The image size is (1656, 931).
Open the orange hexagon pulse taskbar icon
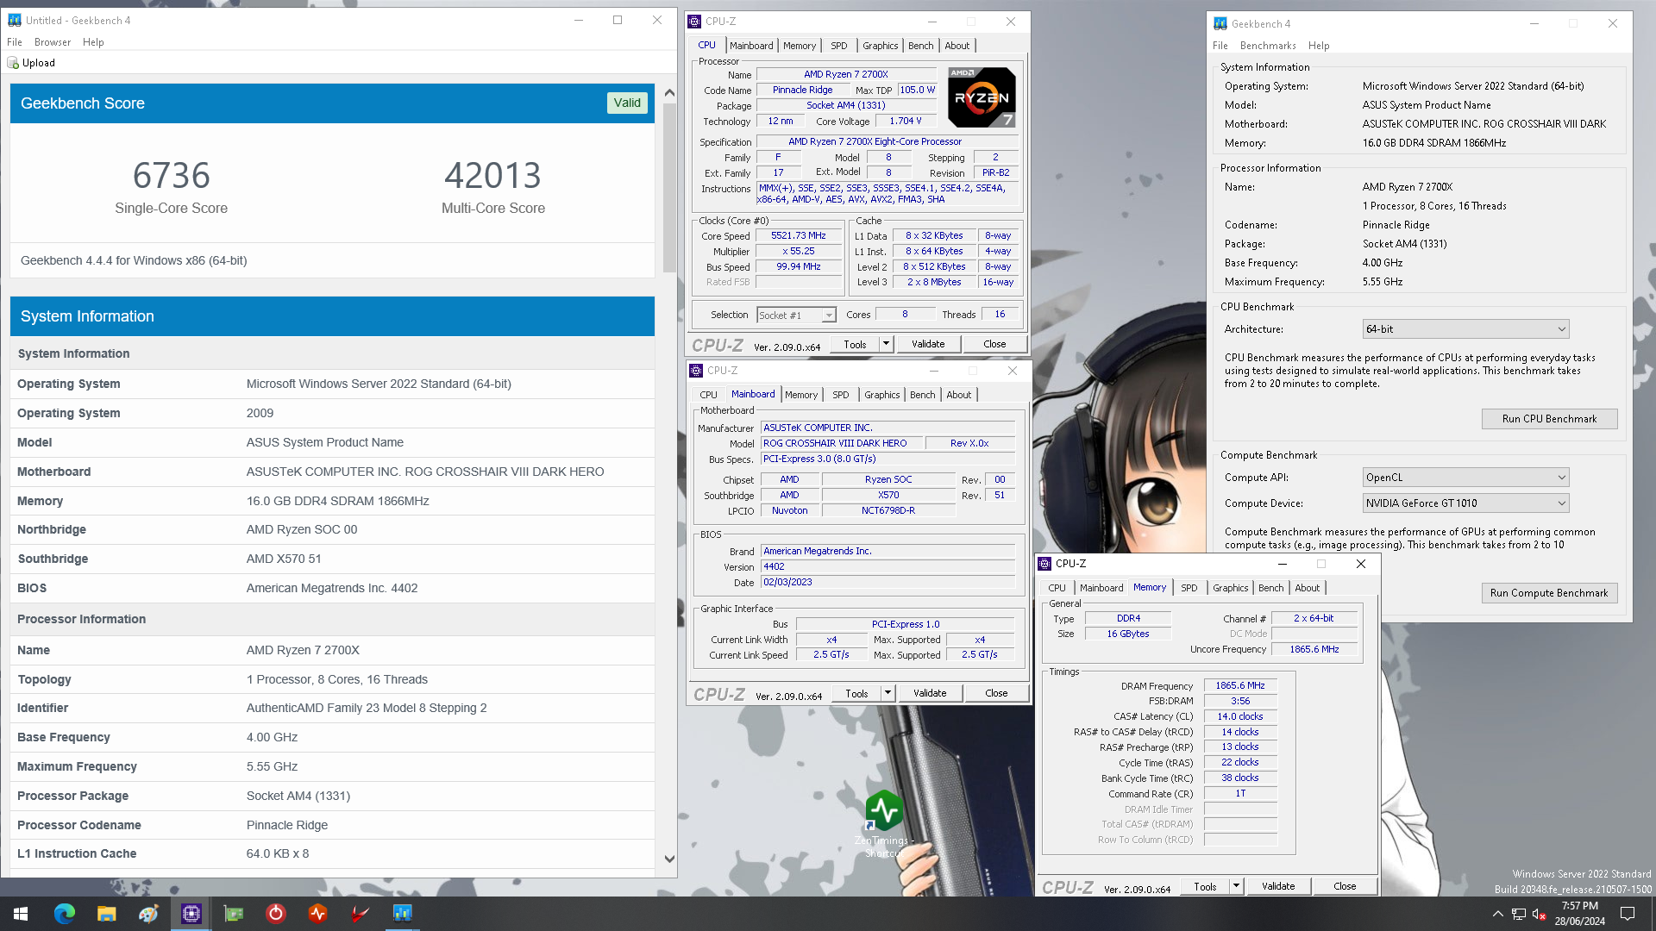click(x=317, y=914)
